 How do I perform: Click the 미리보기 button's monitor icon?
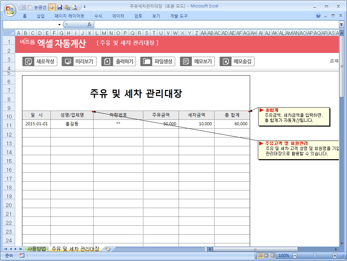68,61
